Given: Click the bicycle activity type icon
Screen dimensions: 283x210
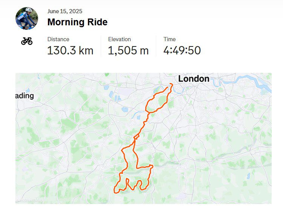Looking at the screenshot, I should (27, 41).
